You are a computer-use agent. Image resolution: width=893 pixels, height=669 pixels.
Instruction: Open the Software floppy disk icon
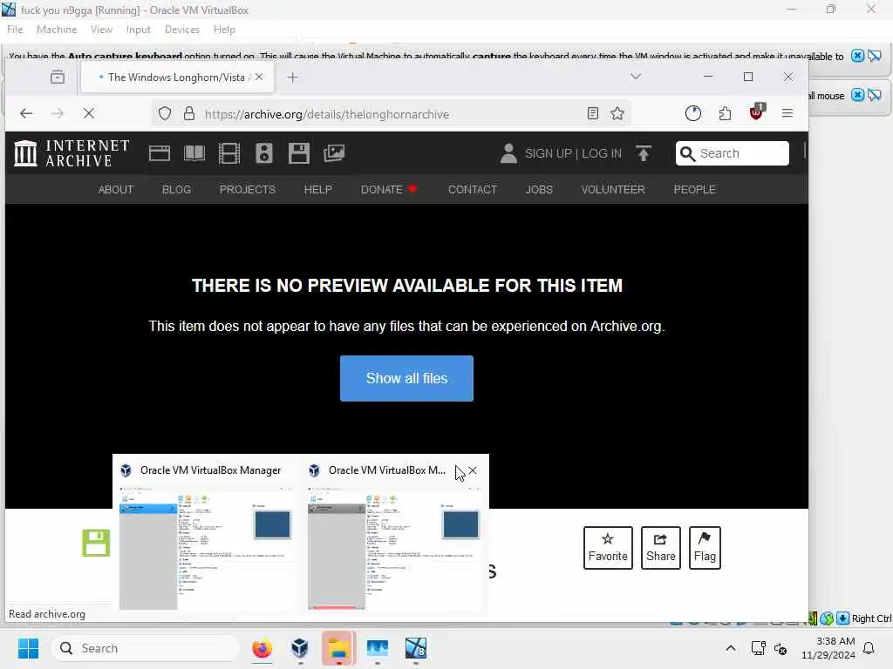299,153
